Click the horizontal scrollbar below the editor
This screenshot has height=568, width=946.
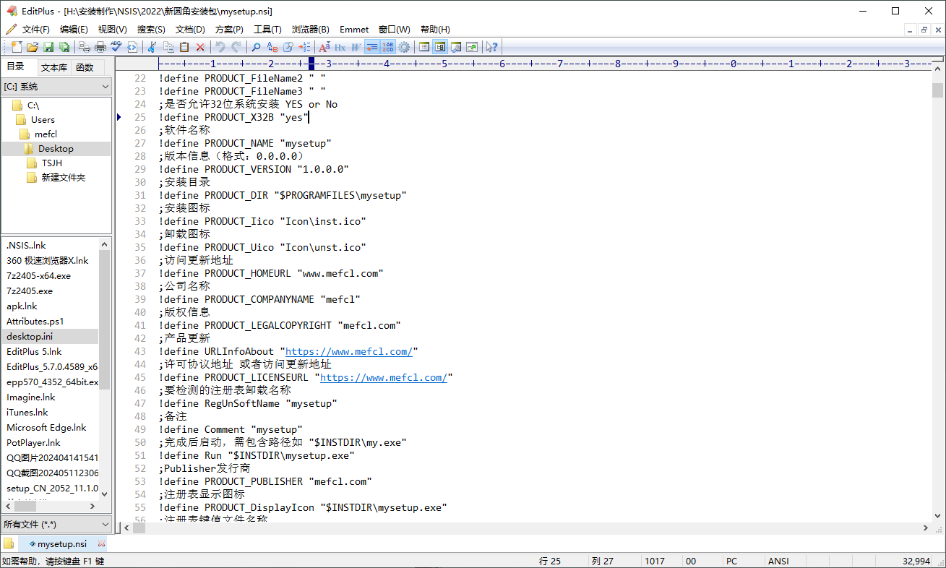pos(506,528)
